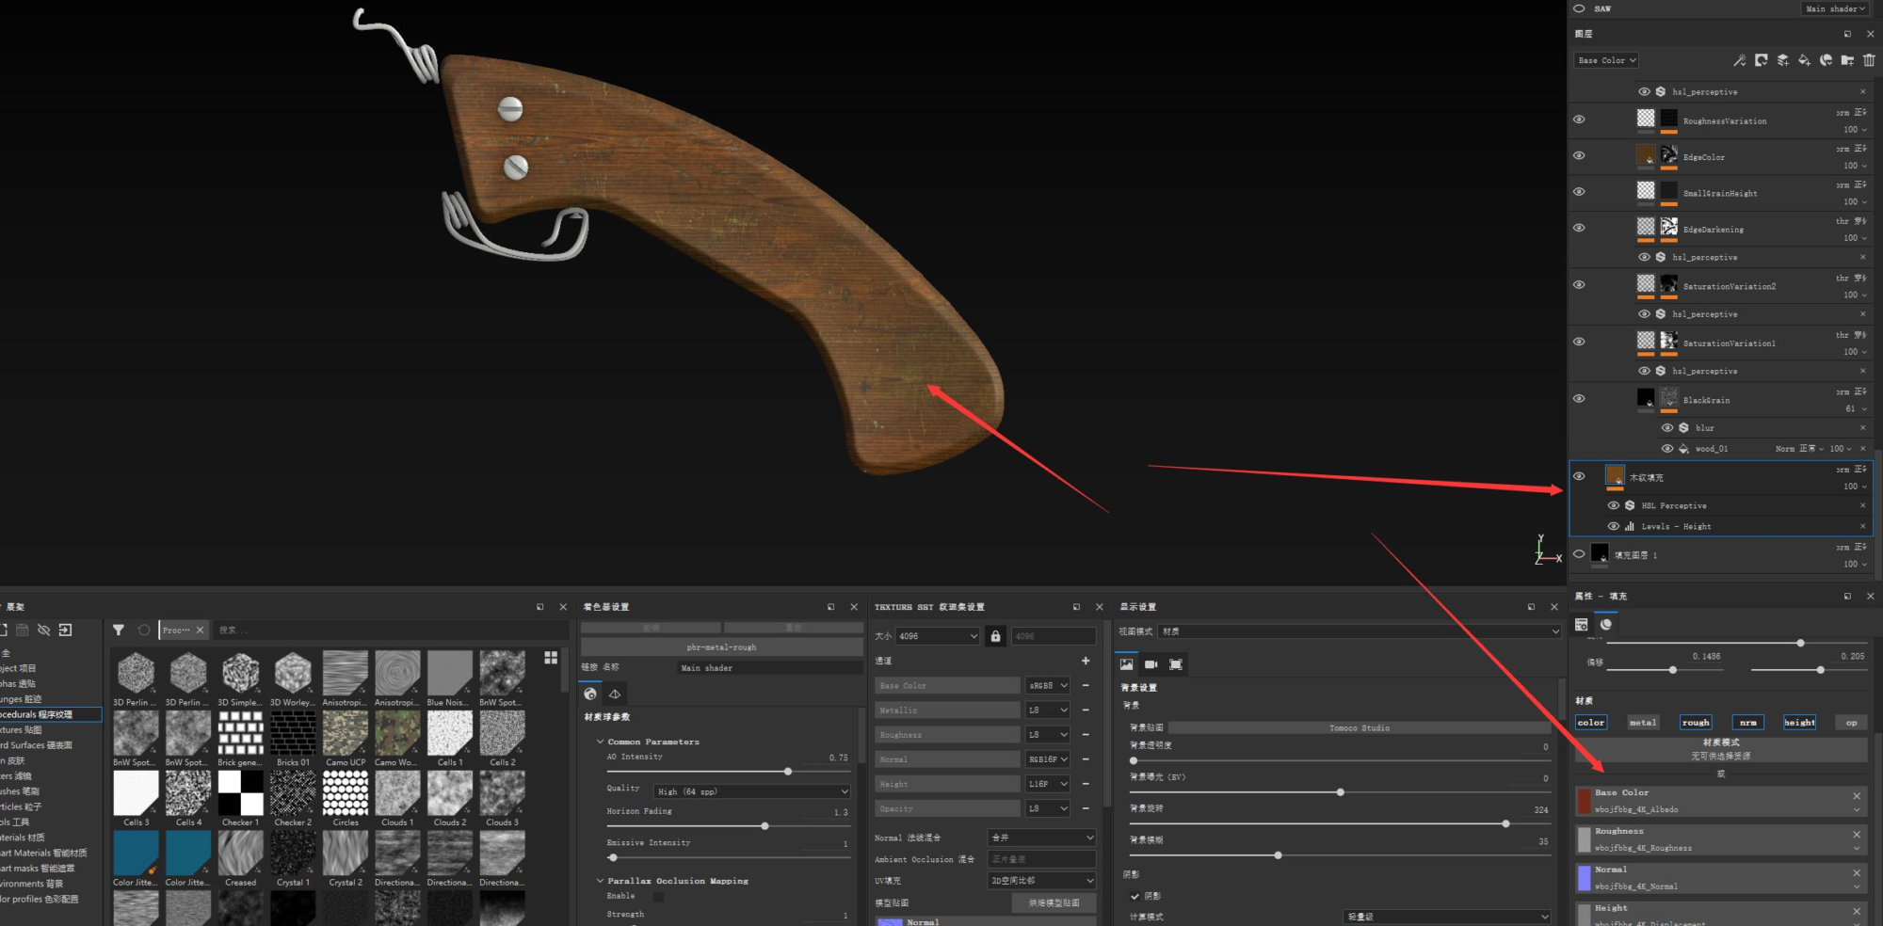This screenshot has width=1883, height=926.
Task: Open the add effect magic wand icon
Action: 1740,61
